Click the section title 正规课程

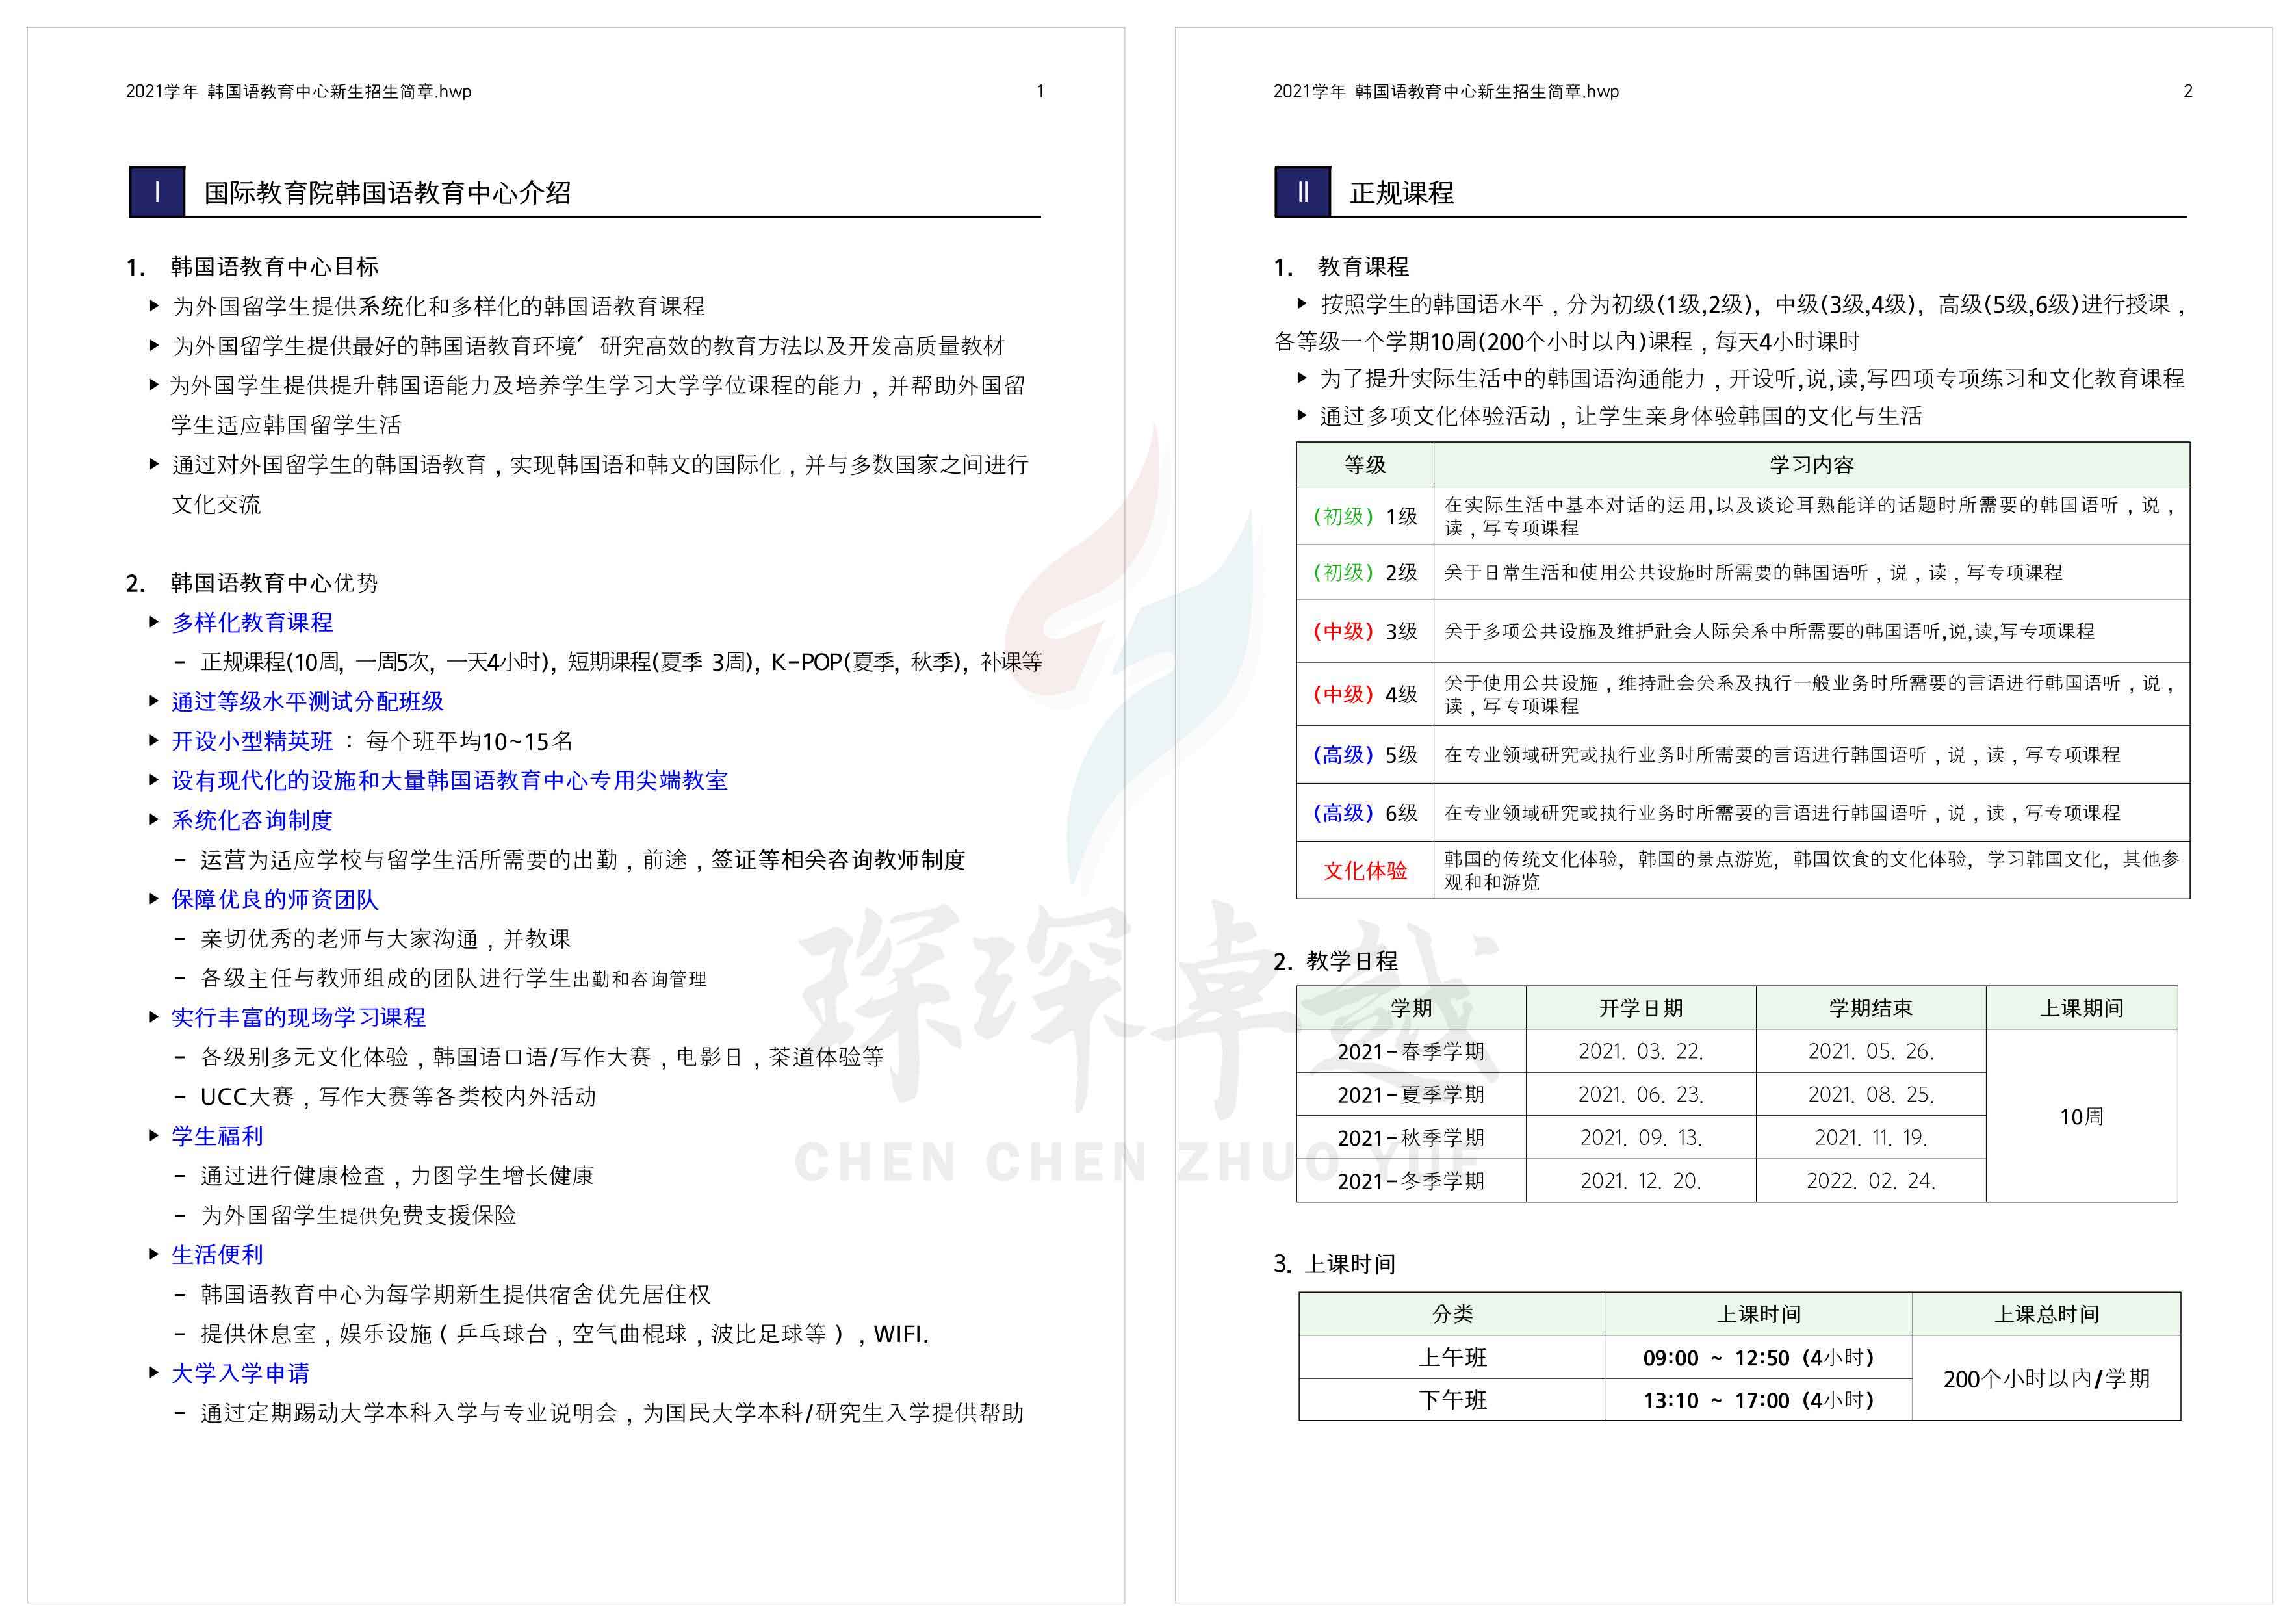click(x=1401, y=193)
